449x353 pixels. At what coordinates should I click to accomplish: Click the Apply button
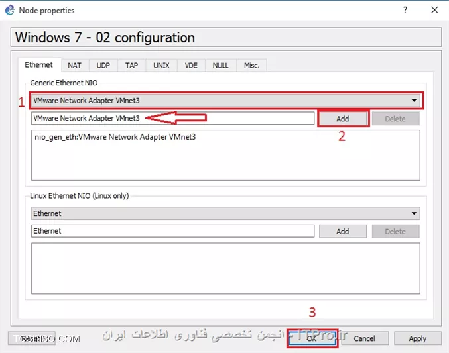418,338
